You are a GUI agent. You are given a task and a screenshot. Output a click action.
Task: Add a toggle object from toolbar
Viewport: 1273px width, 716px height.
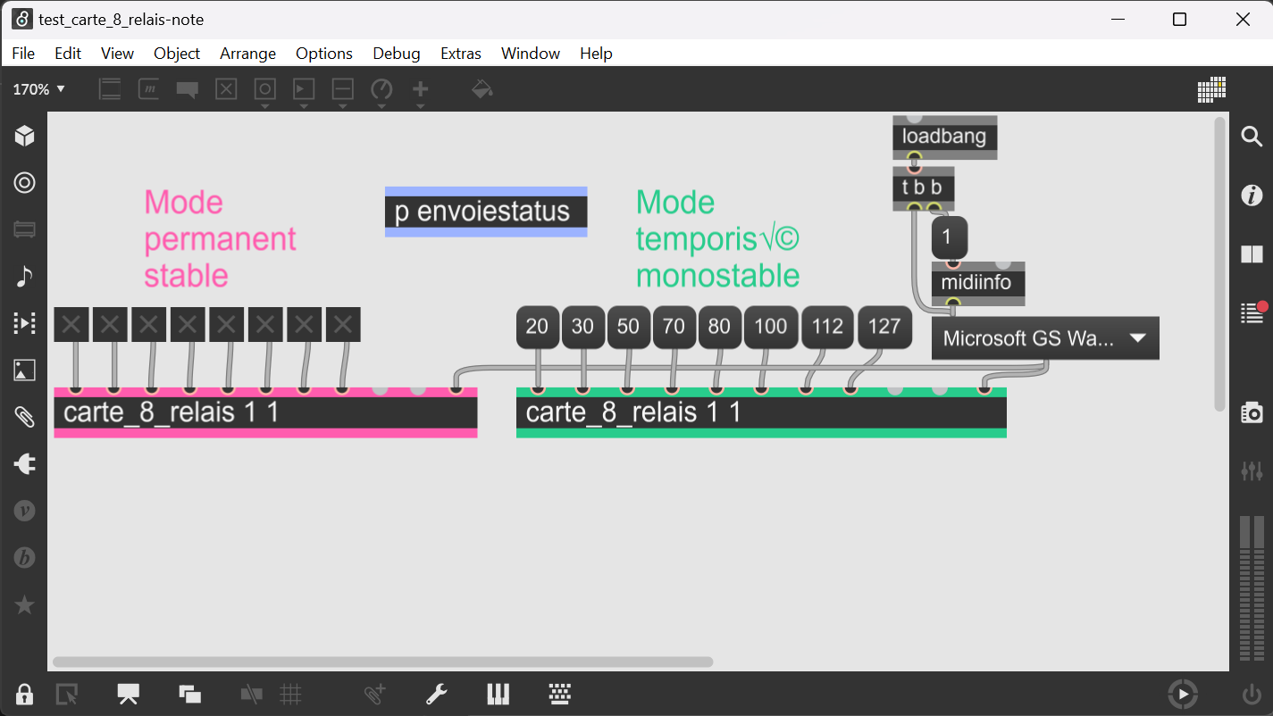point(226,89)
